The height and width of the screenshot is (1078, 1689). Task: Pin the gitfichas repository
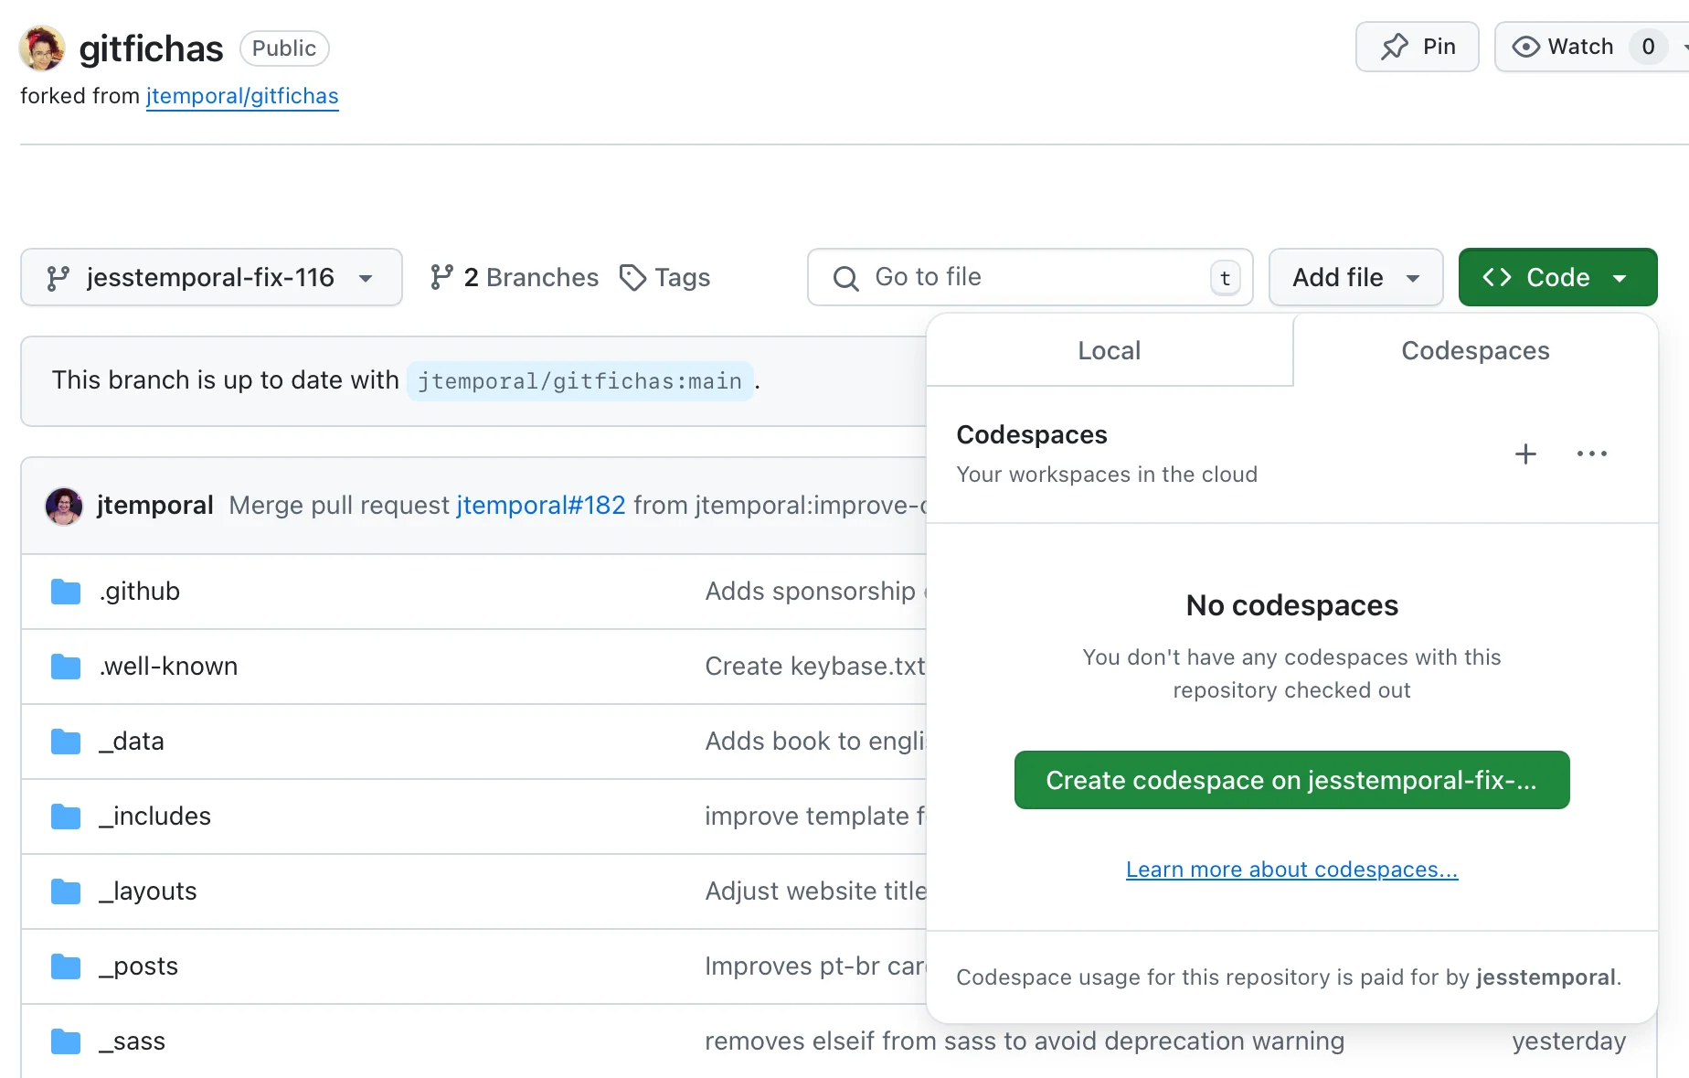tap(1417, 46)
